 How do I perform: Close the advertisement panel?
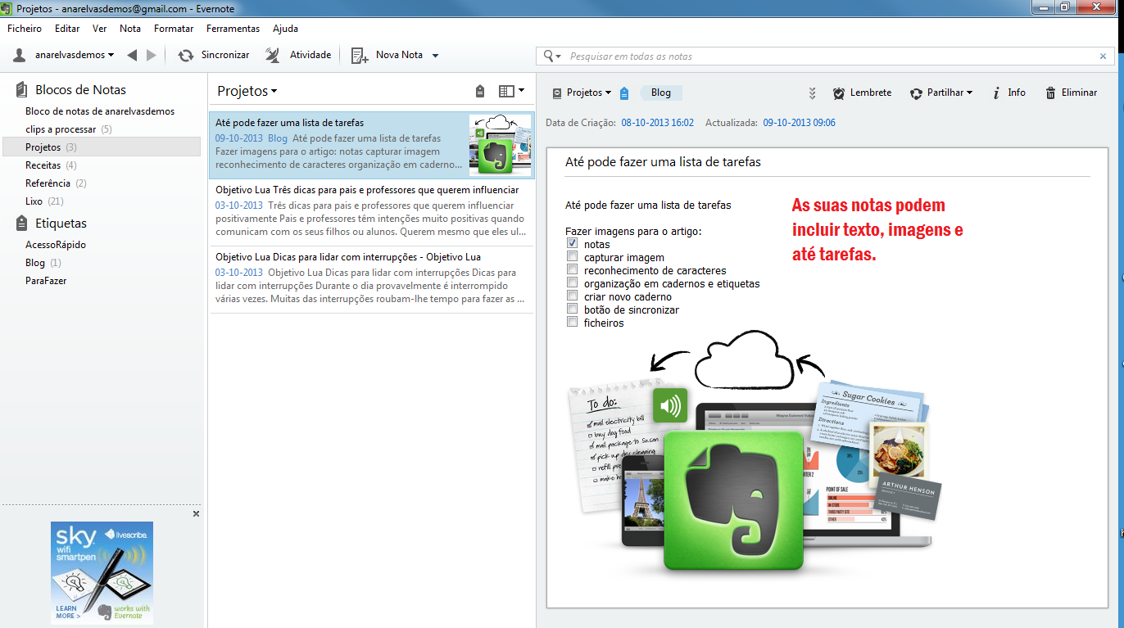coord(196,513)
